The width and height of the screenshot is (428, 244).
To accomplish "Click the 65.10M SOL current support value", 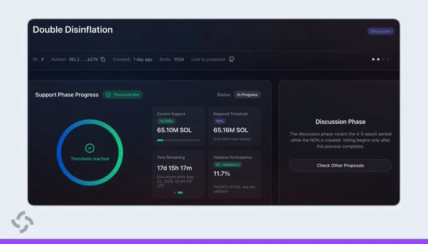I will click(174, 130).
